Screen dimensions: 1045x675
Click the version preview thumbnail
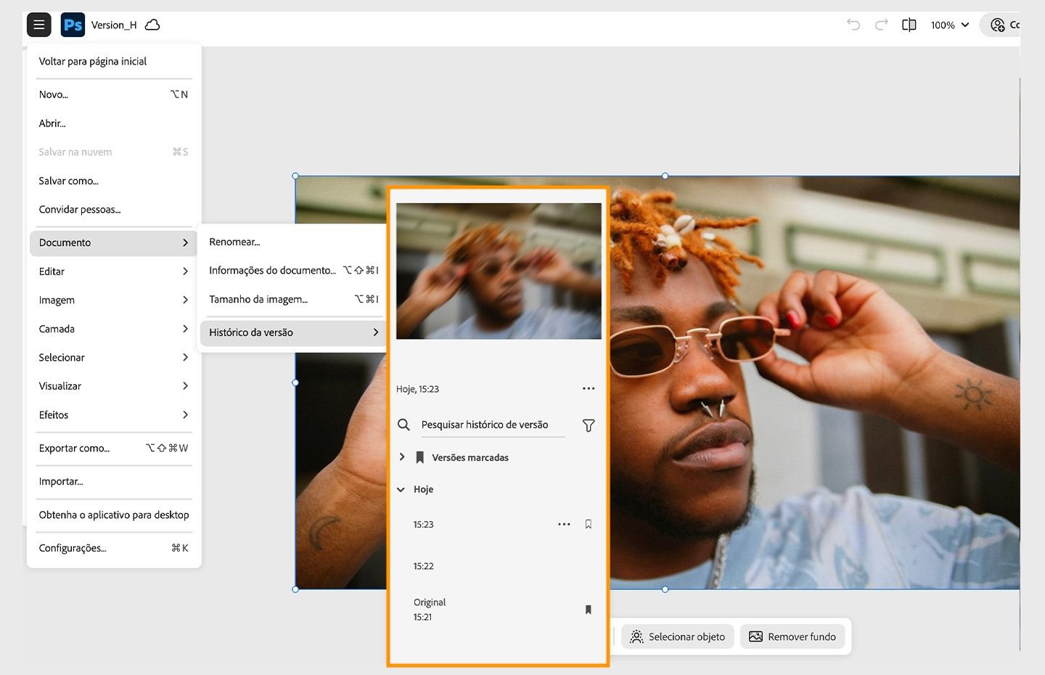click(x=498, y=270)
